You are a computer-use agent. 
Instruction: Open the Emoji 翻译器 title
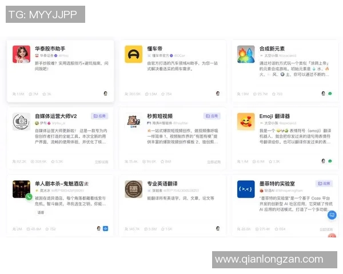[x=274, y=116]
